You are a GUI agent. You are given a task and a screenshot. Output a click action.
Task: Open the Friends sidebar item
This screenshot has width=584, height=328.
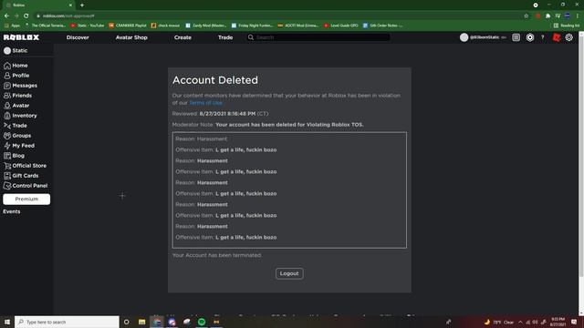click(x=18, y=96)
